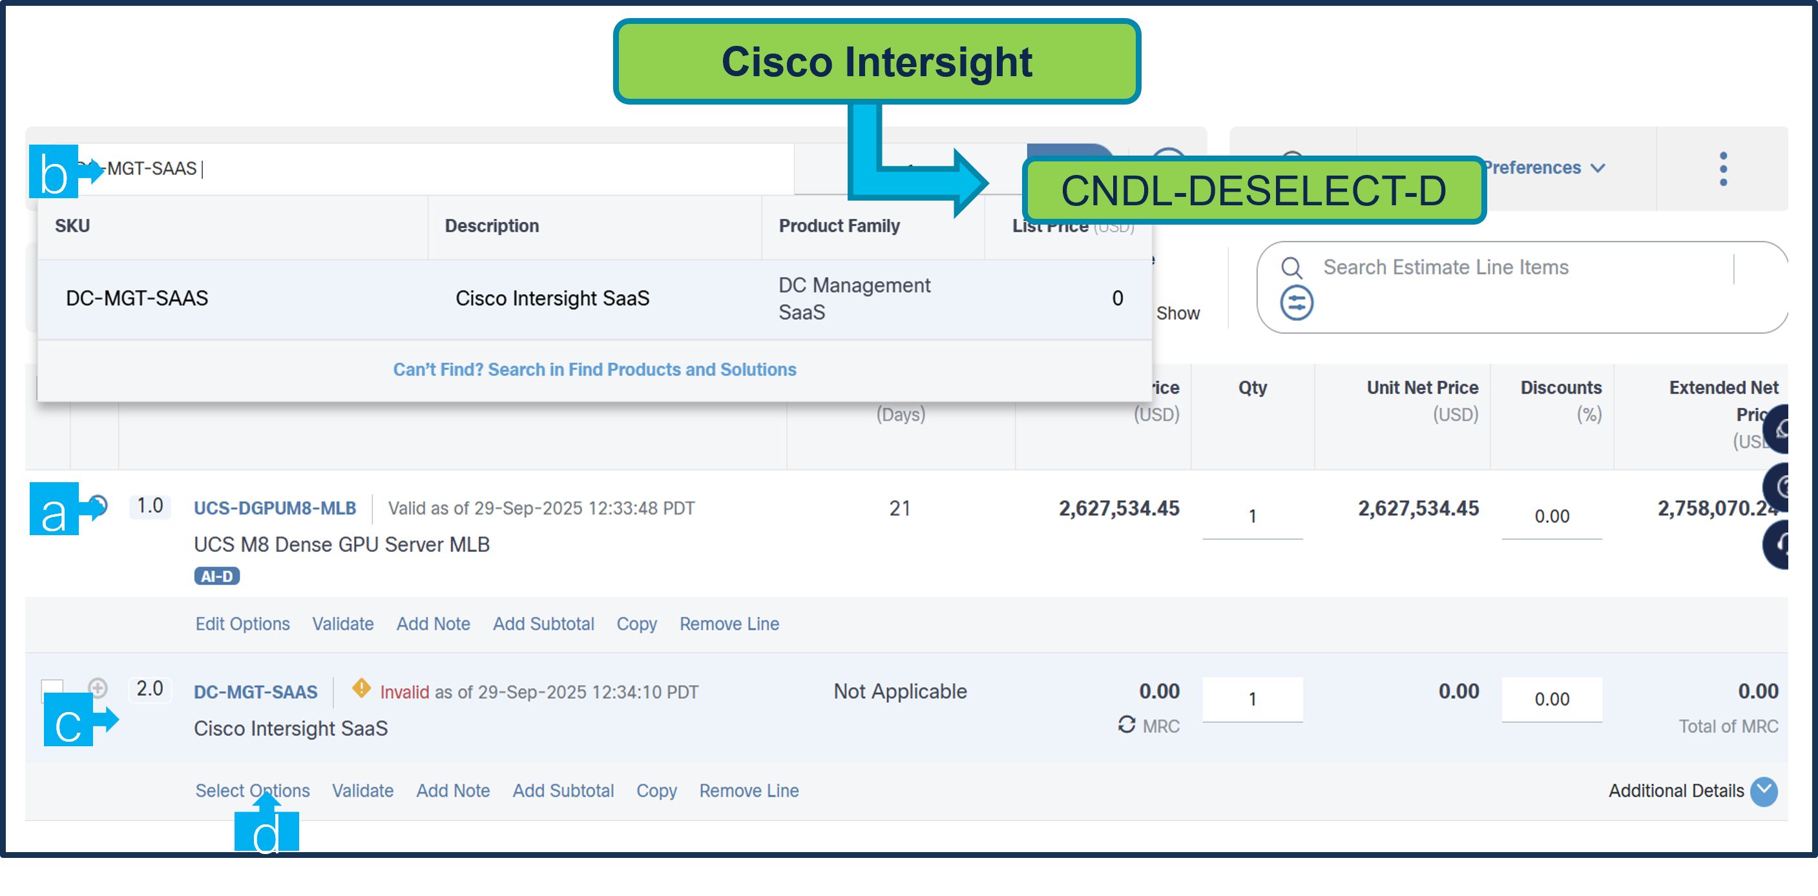1818x896 pixels.
Task: Click the AI-D badge under UCS M8 server
Action: point(216,576)
